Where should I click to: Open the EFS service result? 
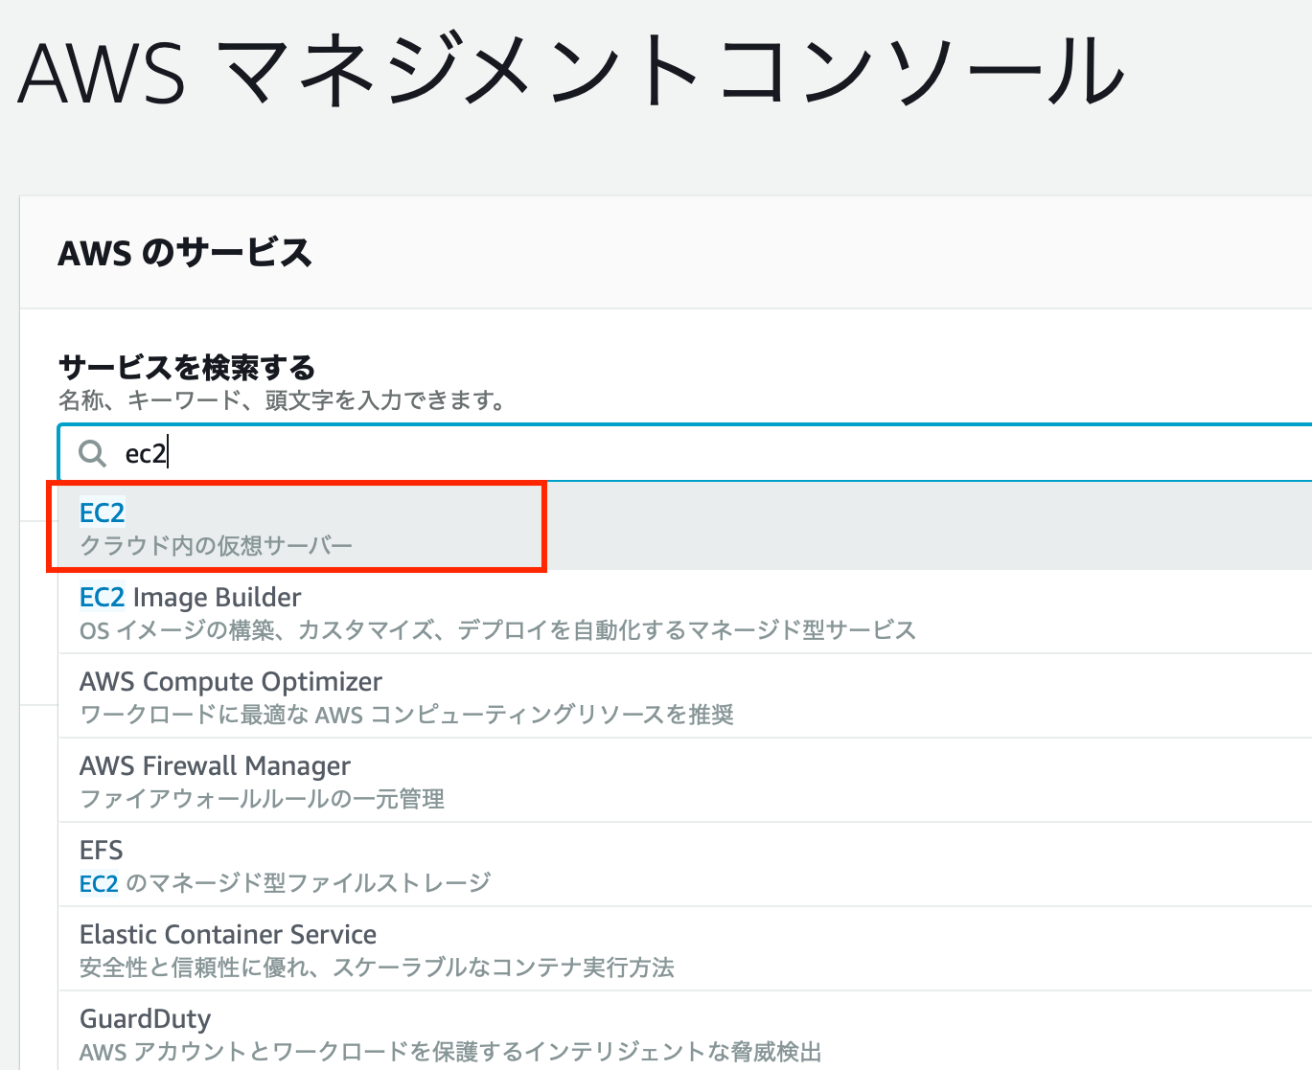click(x=685, y=865)
